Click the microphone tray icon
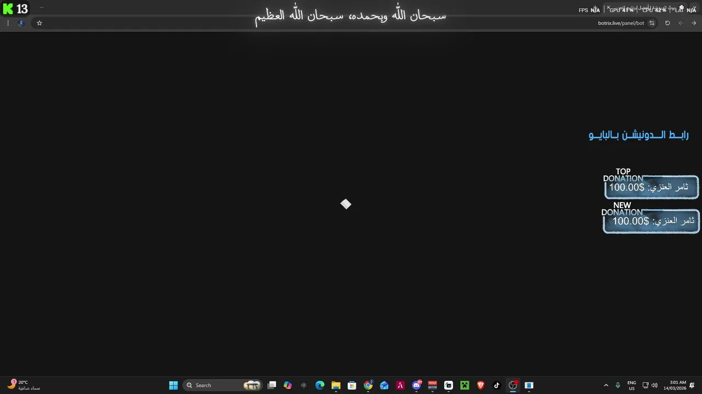The height and width of the screenshot is (394, 702). (x=618, y=385)
